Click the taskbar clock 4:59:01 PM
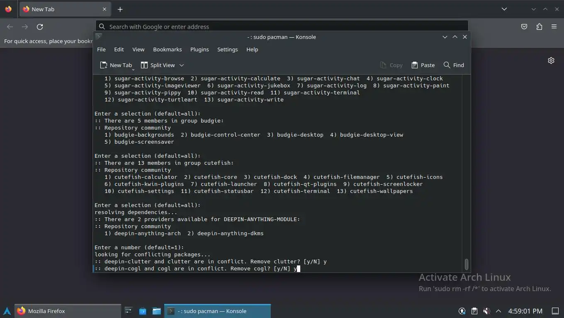 525,311
